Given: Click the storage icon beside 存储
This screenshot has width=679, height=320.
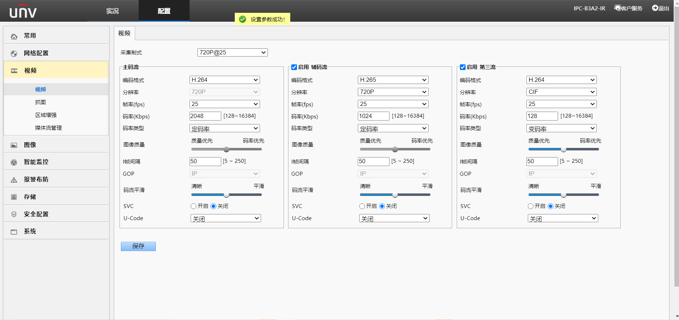Looking at the screenshot, I should [14, 197].
